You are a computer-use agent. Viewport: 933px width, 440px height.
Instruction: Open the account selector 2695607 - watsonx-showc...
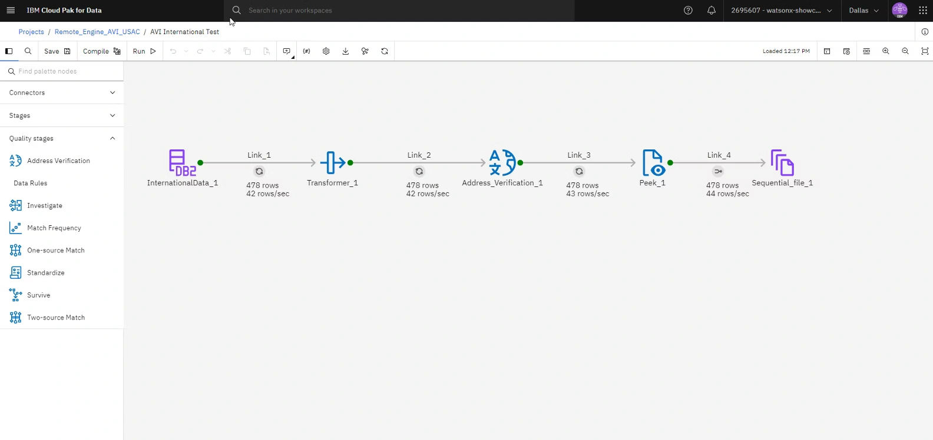(x=782, y=11)
